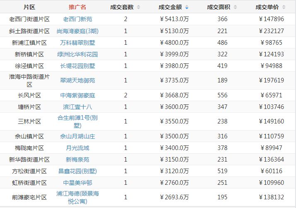Viewport: 296px width, 208px height.
Task: Open the 新梅泉苑 link
Action: (78, 160)
